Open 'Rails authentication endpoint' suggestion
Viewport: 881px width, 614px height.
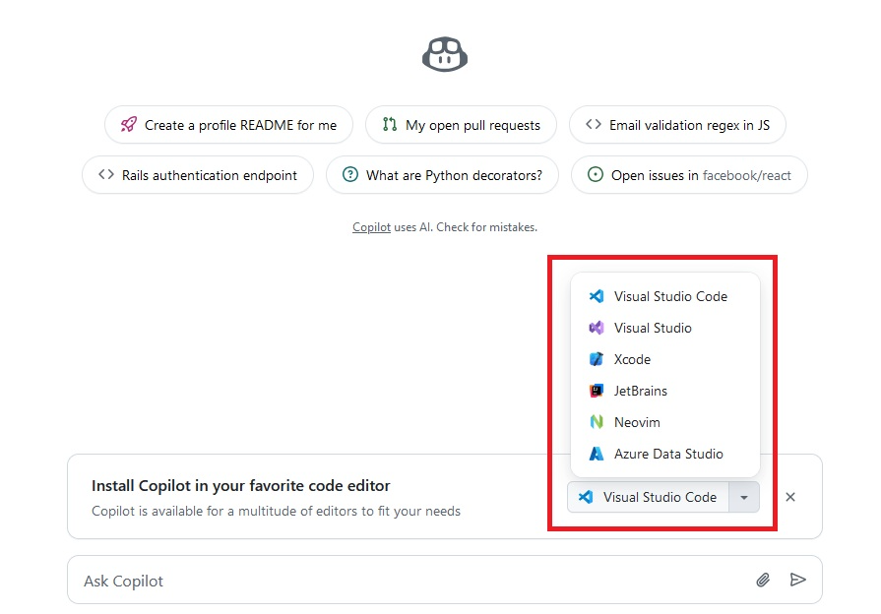coord(198,175)
